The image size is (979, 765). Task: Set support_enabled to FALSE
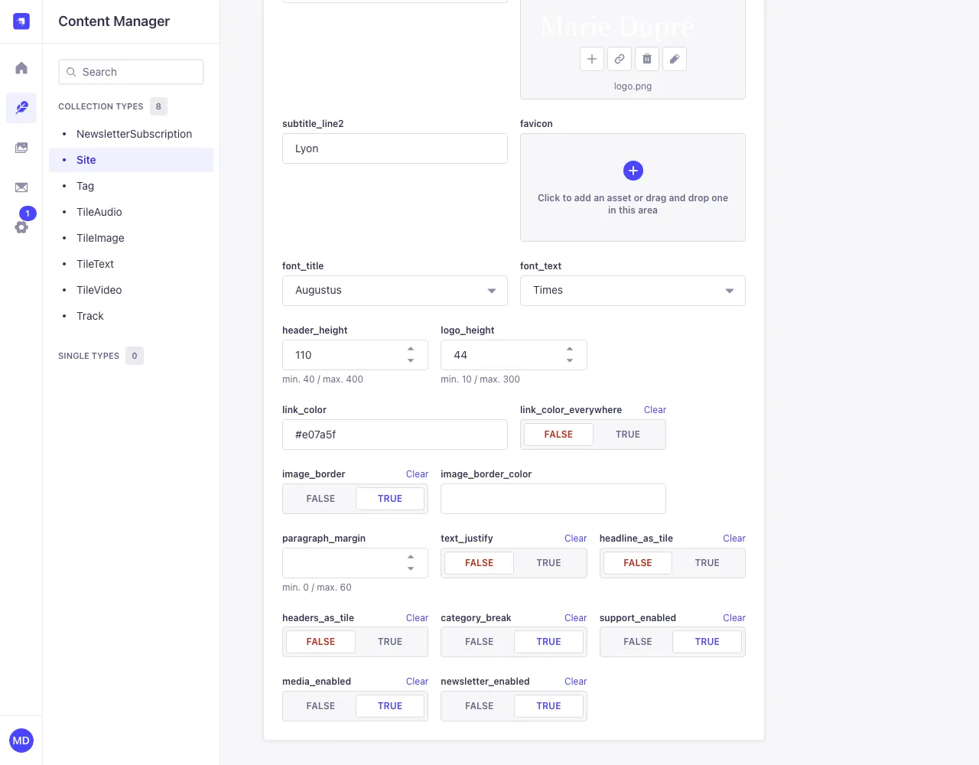(x=638, y=642)
